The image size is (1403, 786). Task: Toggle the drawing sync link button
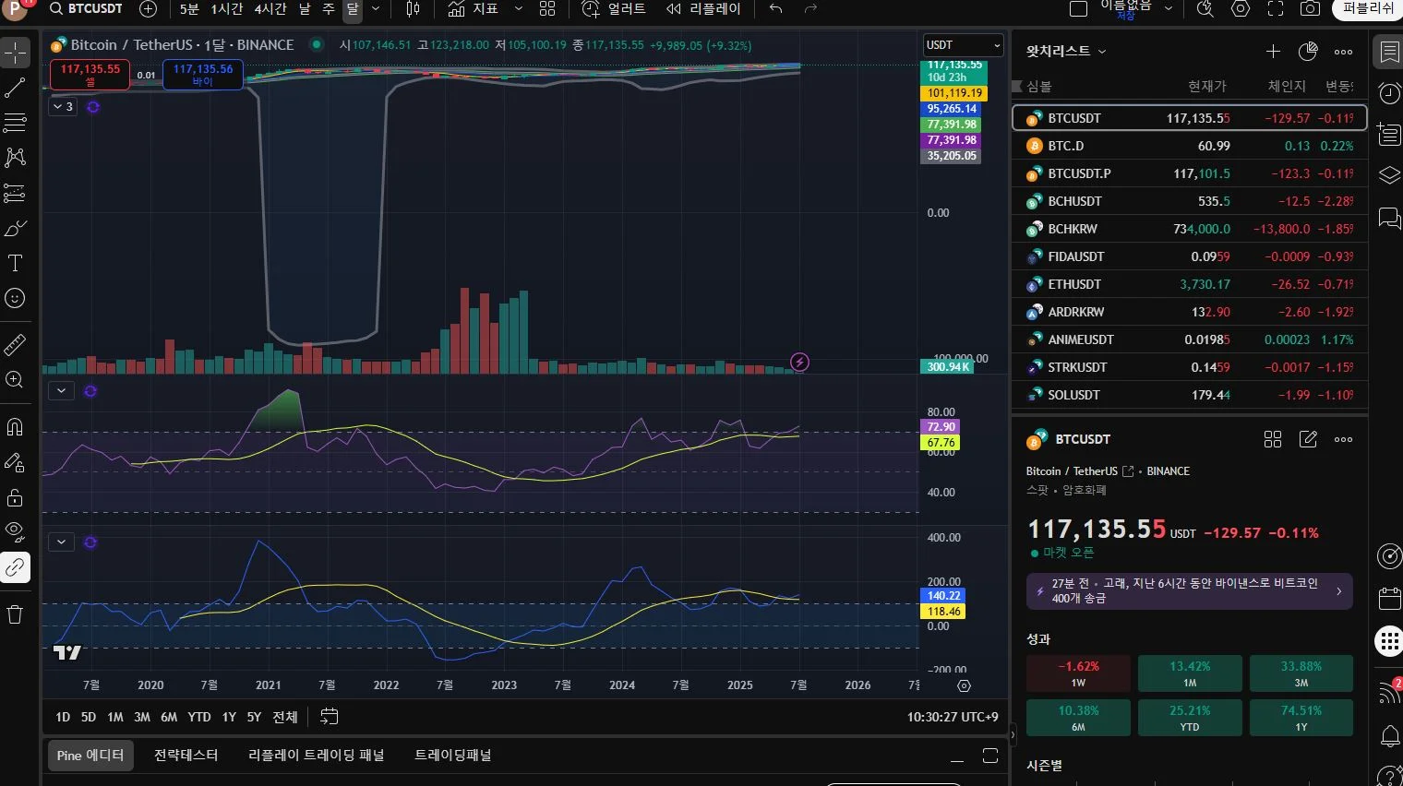(16, 567)
